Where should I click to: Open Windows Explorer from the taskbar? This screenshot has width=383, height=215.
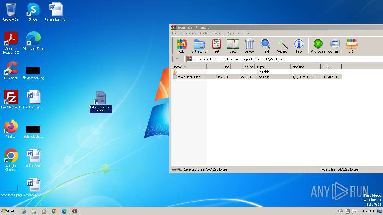coord(34,211)
